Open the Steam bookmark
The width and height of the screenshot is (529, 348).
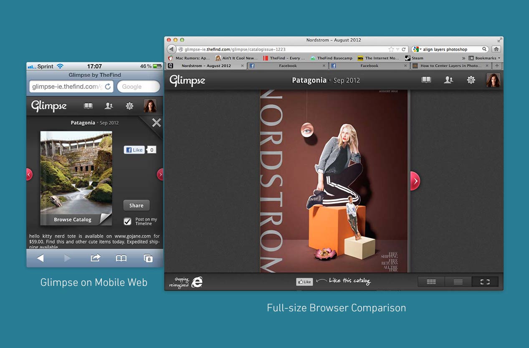(x=414, y=58)
